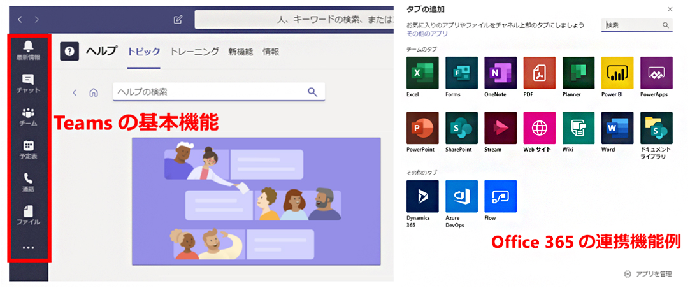Add the Excel tab app
This screenshot has width=690, height=288.
423,73
